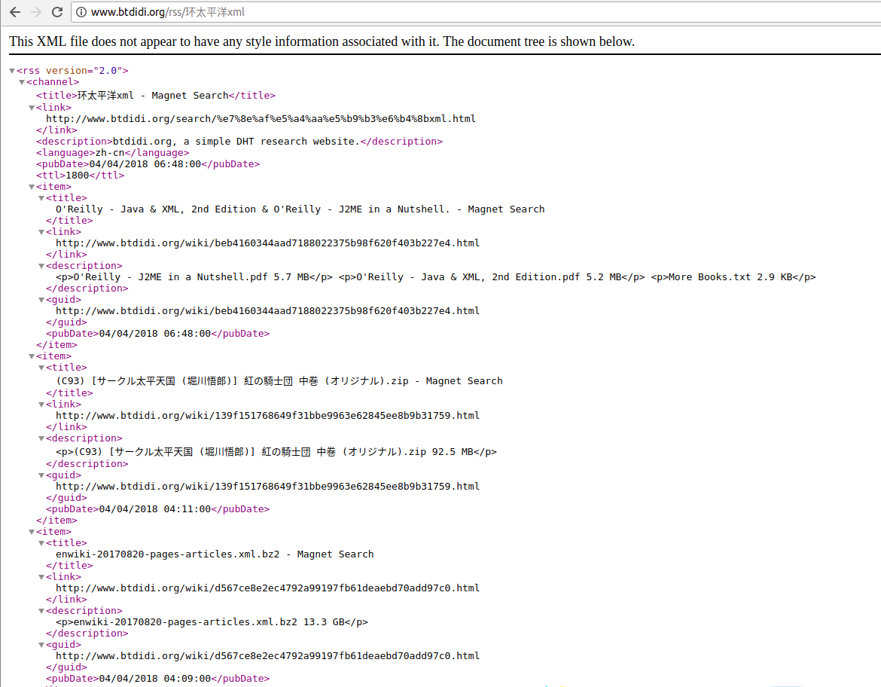The height and width of the screenshot is (687, 881).
Task: Collapse the item containing enwiki-20170820
Action: pyautogui.click(x=32, y=532)
